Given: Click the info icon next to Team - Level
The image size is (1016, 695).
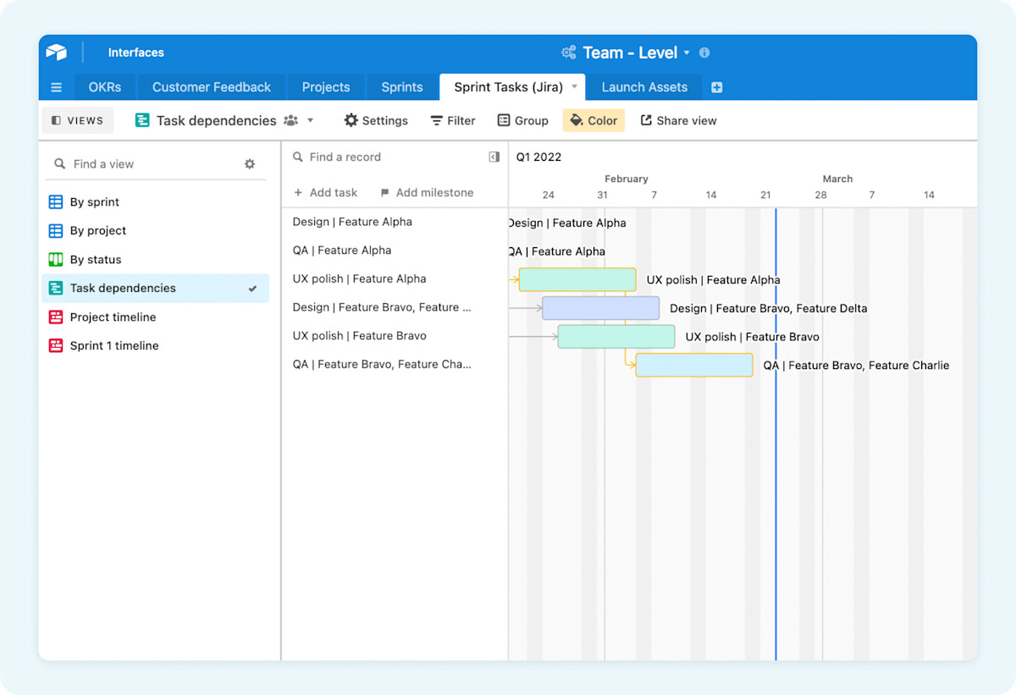Looking at the screenshot, I should pos(704,52).
